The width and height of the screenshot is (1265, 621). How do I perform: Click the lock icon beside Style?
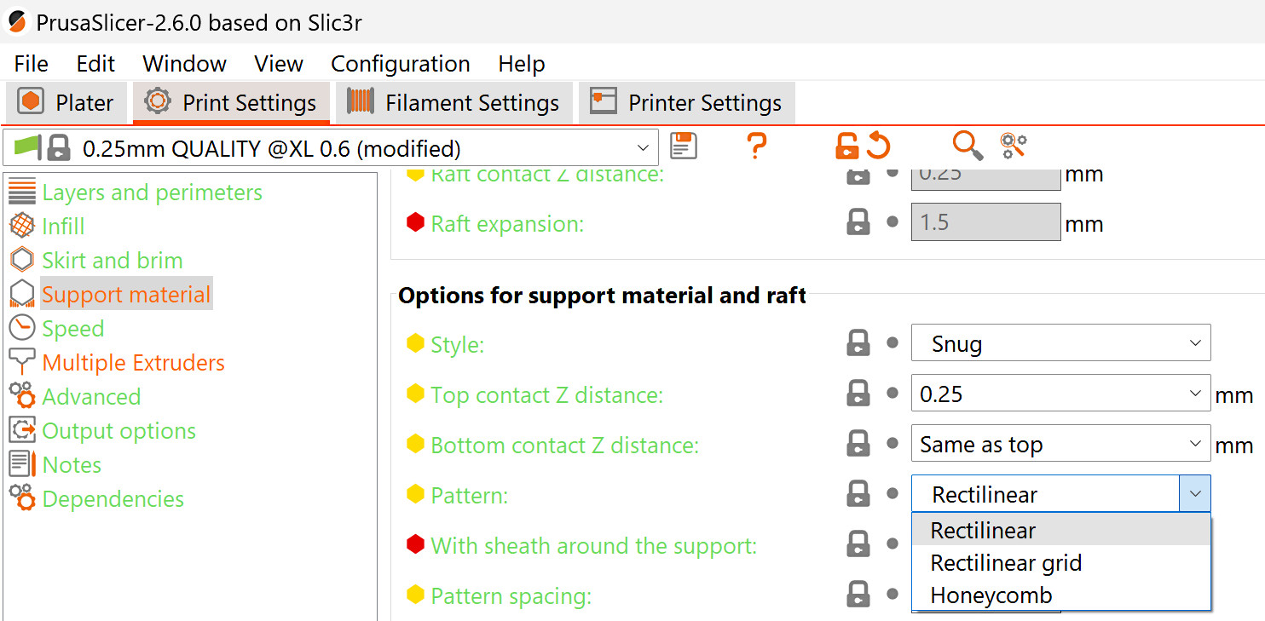pos(858,343)
